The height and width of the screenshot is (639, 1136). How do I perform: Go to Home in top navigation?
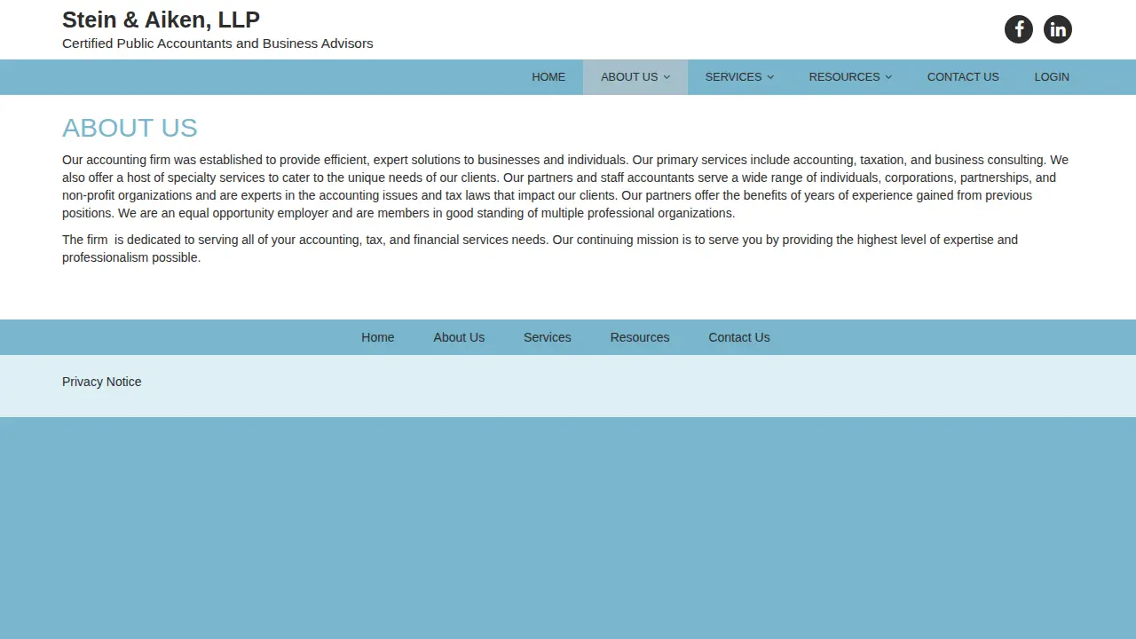click(x=548, y=77)
